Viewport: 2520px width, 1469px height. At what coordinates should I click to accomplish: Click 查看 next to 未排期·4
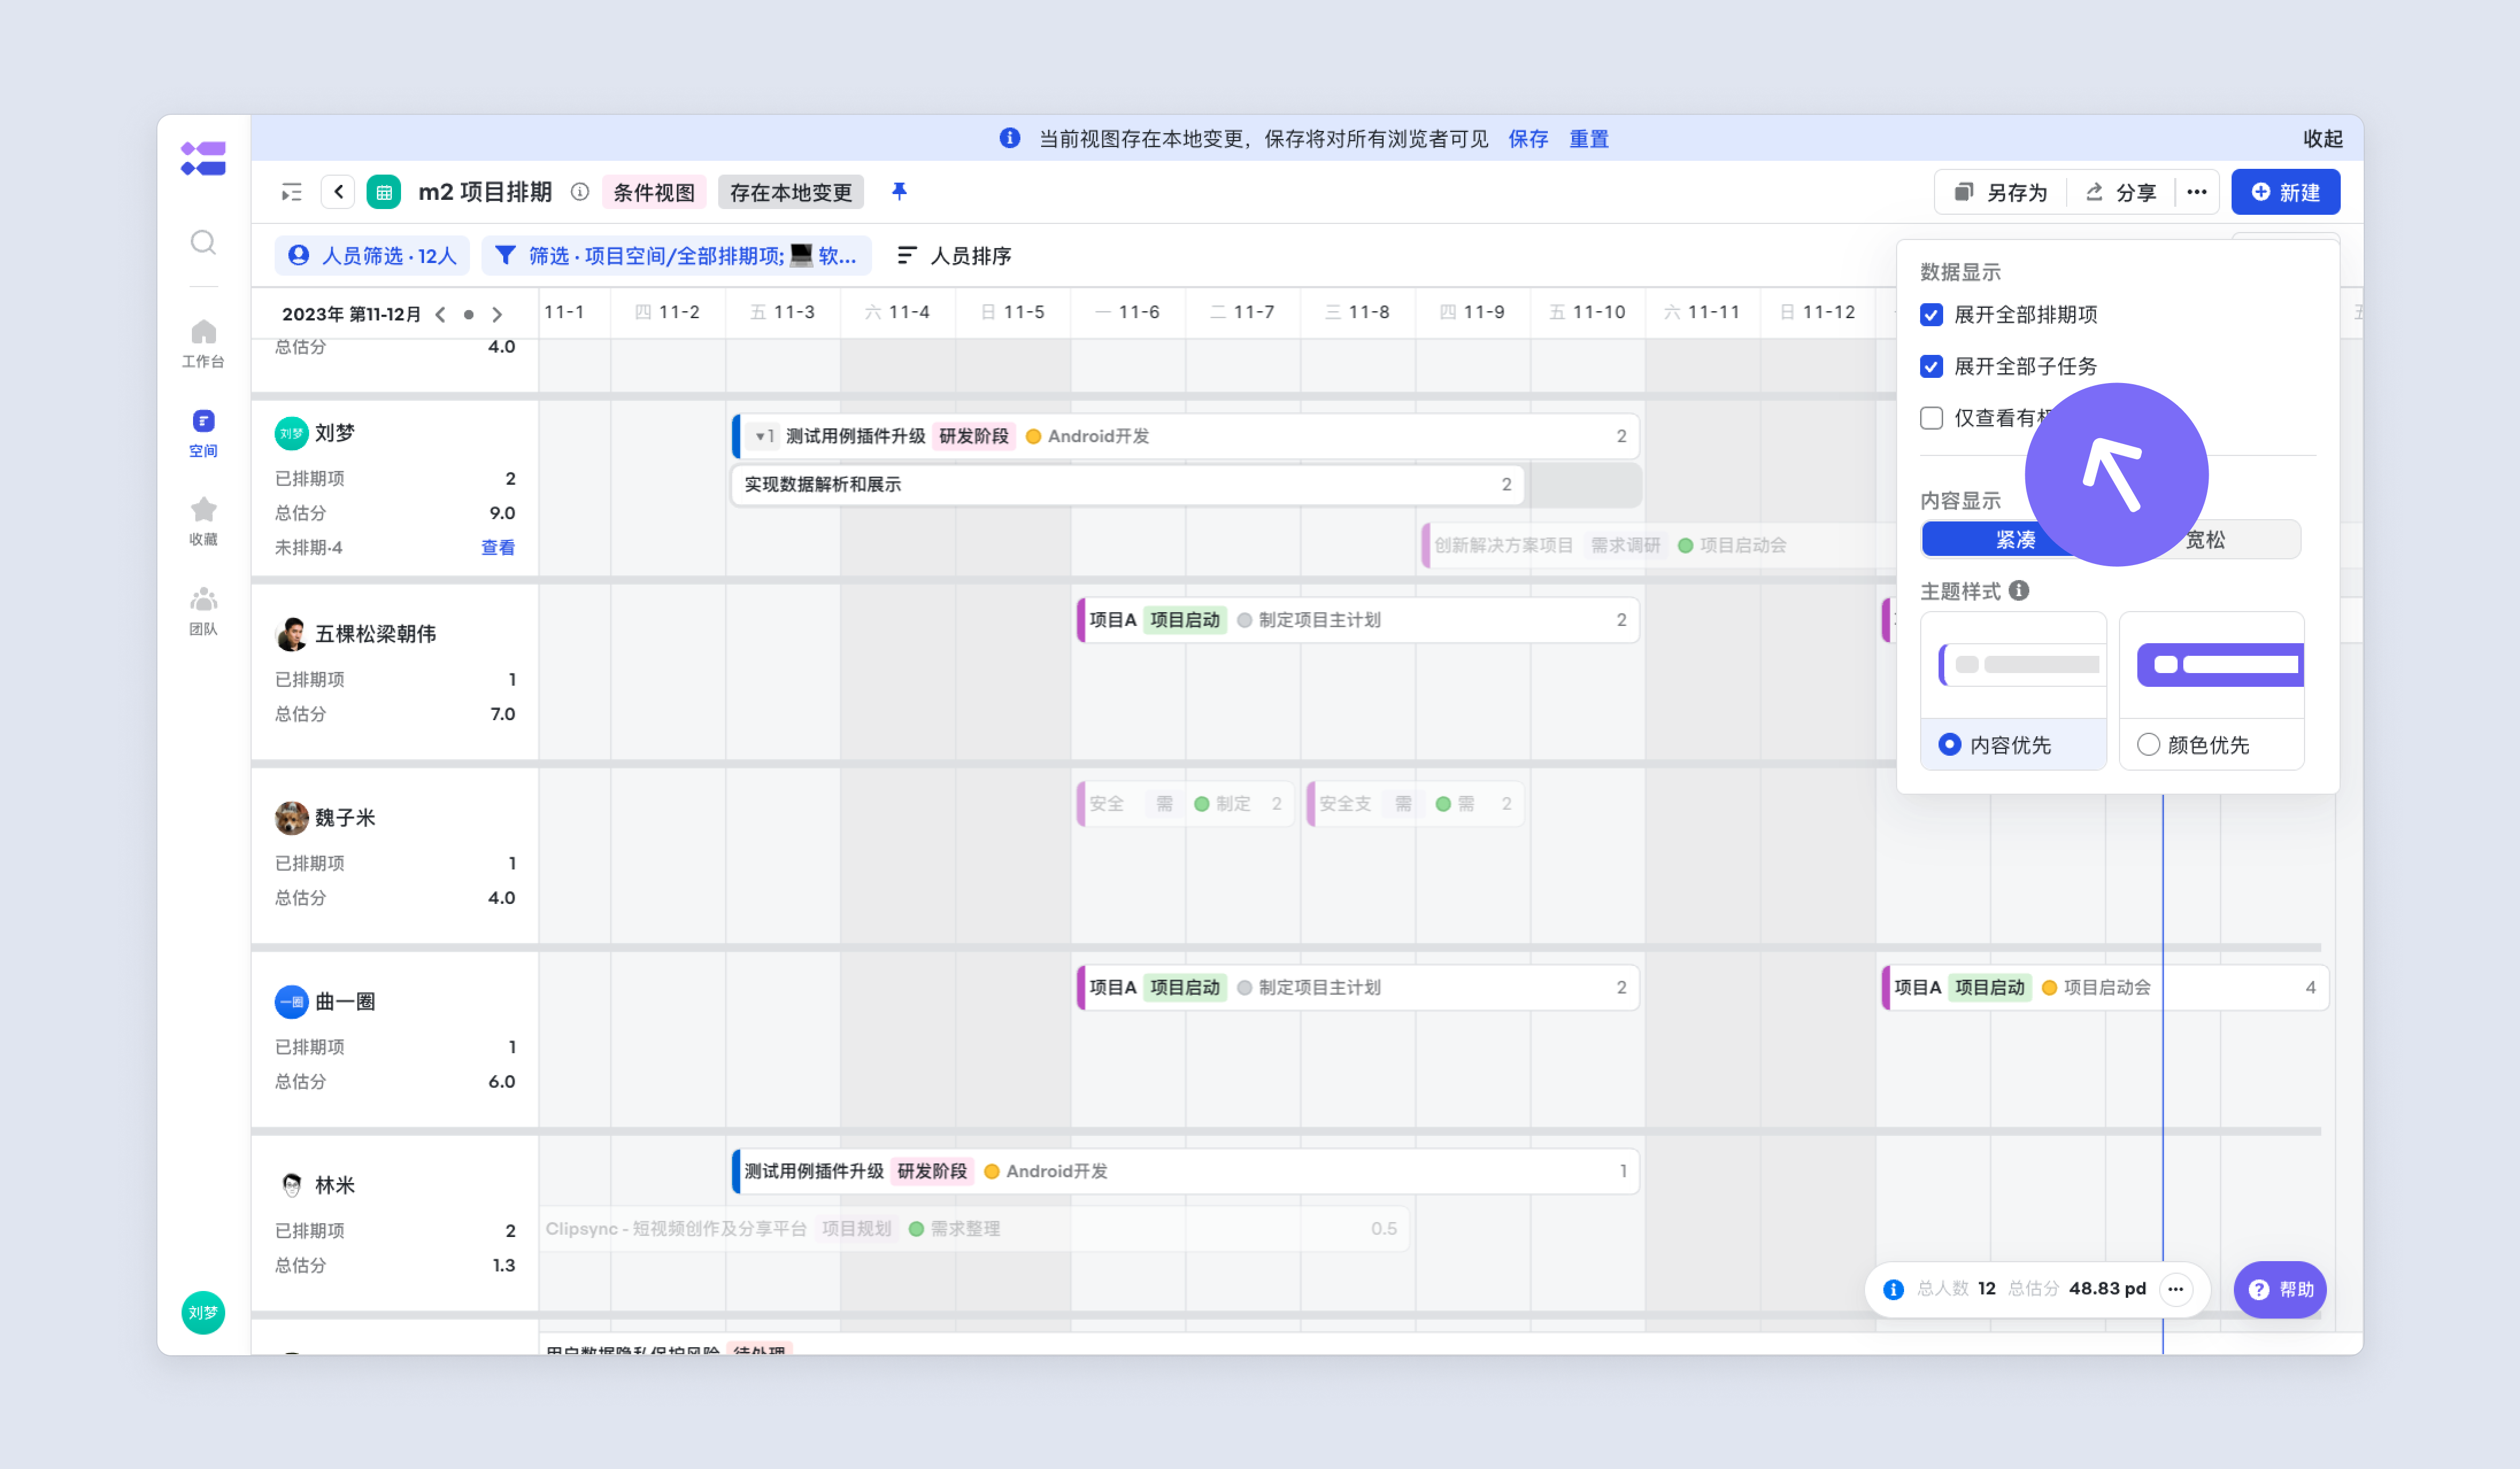click(498, 548)
